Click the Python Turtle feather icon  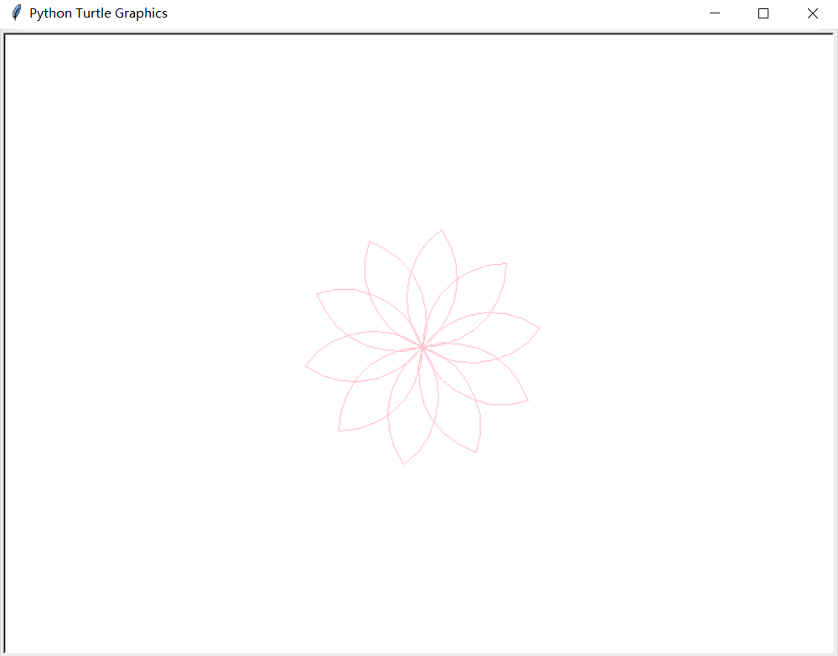[x=17, y=13]
